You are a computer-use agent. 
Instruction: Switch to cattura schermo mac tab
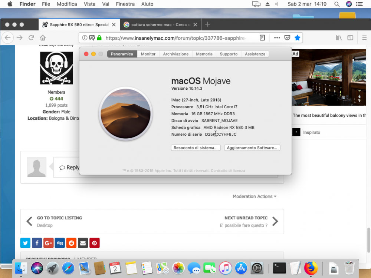(x=161, y=24)
